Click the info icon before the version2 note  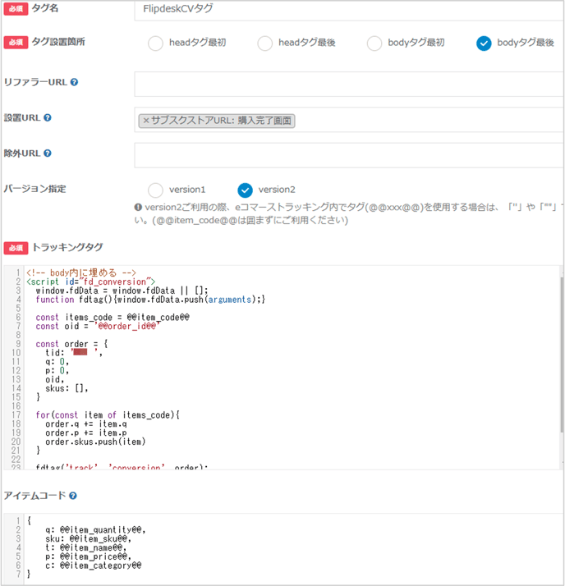138,207
